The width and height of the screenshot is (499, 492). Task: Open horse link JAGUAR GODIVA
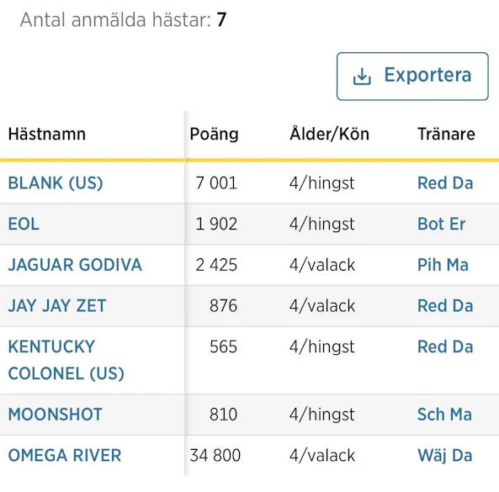click(x=75, y=265)
